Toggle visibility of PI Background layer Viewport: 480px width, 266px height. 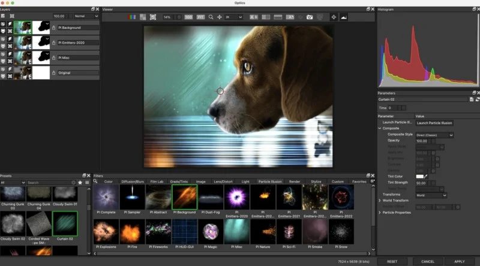pos(4,25)
